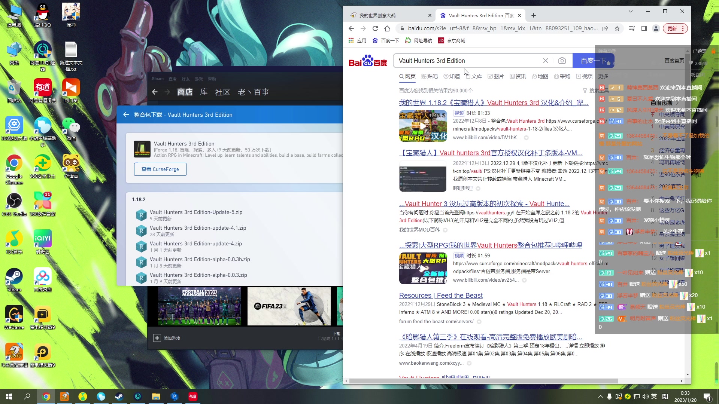Open the Steam desktop shortcut
Image resolution: width=719 pixels, height=404 pixels.
click(14, 280)
